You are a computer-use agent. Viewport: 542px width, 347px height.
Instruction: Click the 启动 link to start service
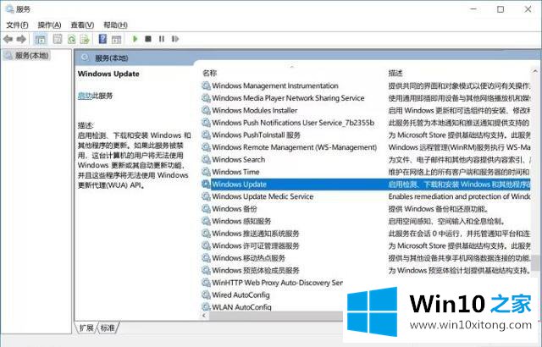pos(85,96)
